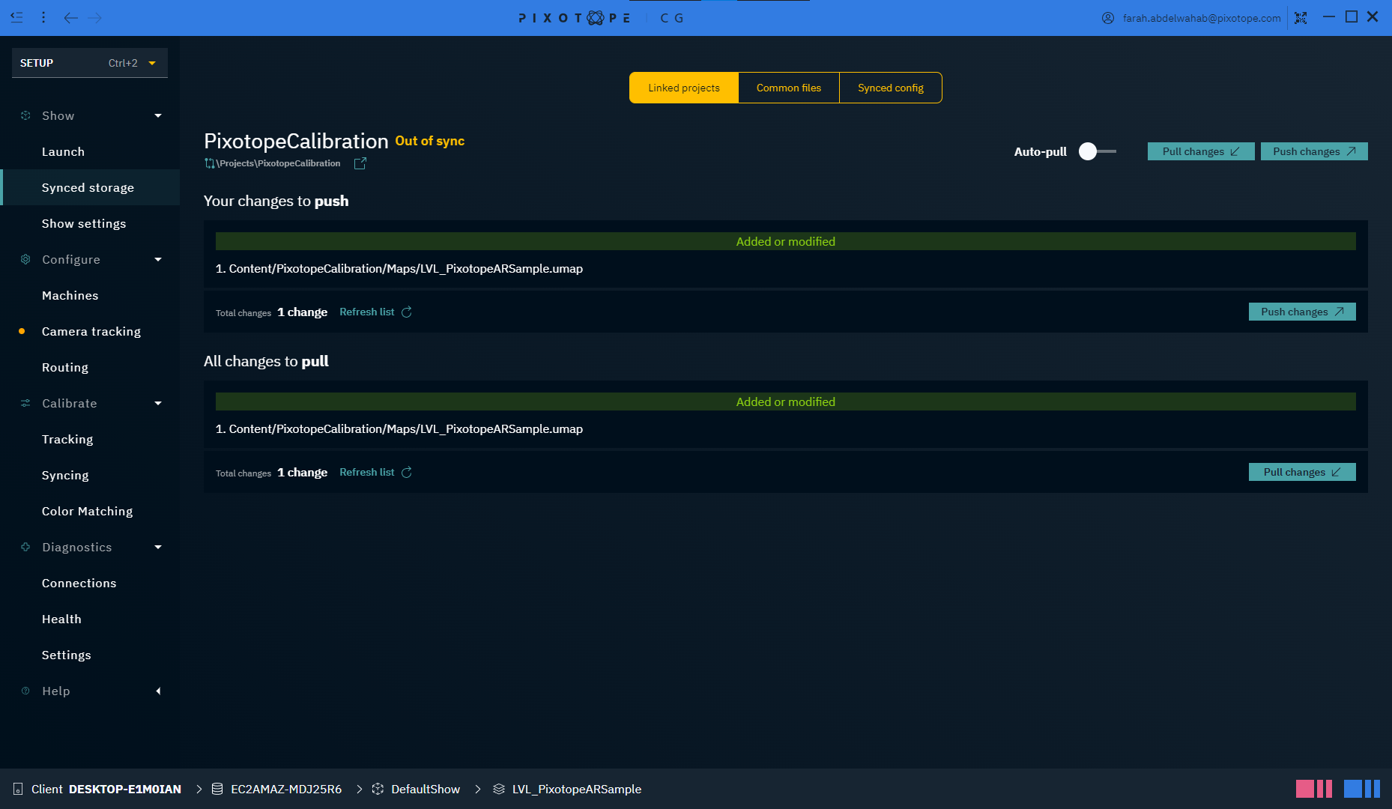Open the Machines page

[x=90, y=295]
